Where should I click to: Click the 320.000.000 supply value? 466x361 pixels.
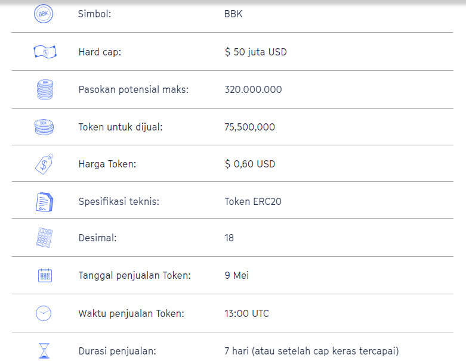(x=253, y=89)
